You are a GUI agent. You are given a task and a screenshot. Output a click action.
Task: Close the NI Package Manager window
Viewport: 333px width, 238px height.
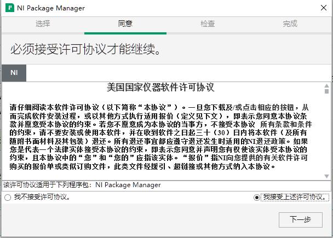pos(324,8)
